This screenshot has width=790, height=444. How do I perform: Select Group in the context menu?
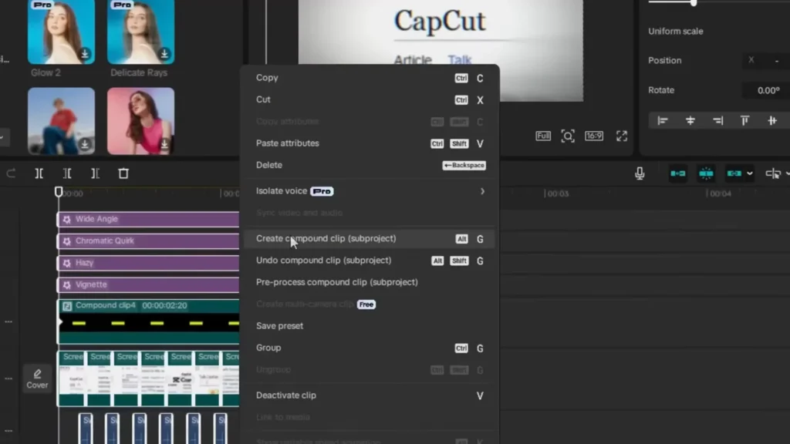coord(370,348)
